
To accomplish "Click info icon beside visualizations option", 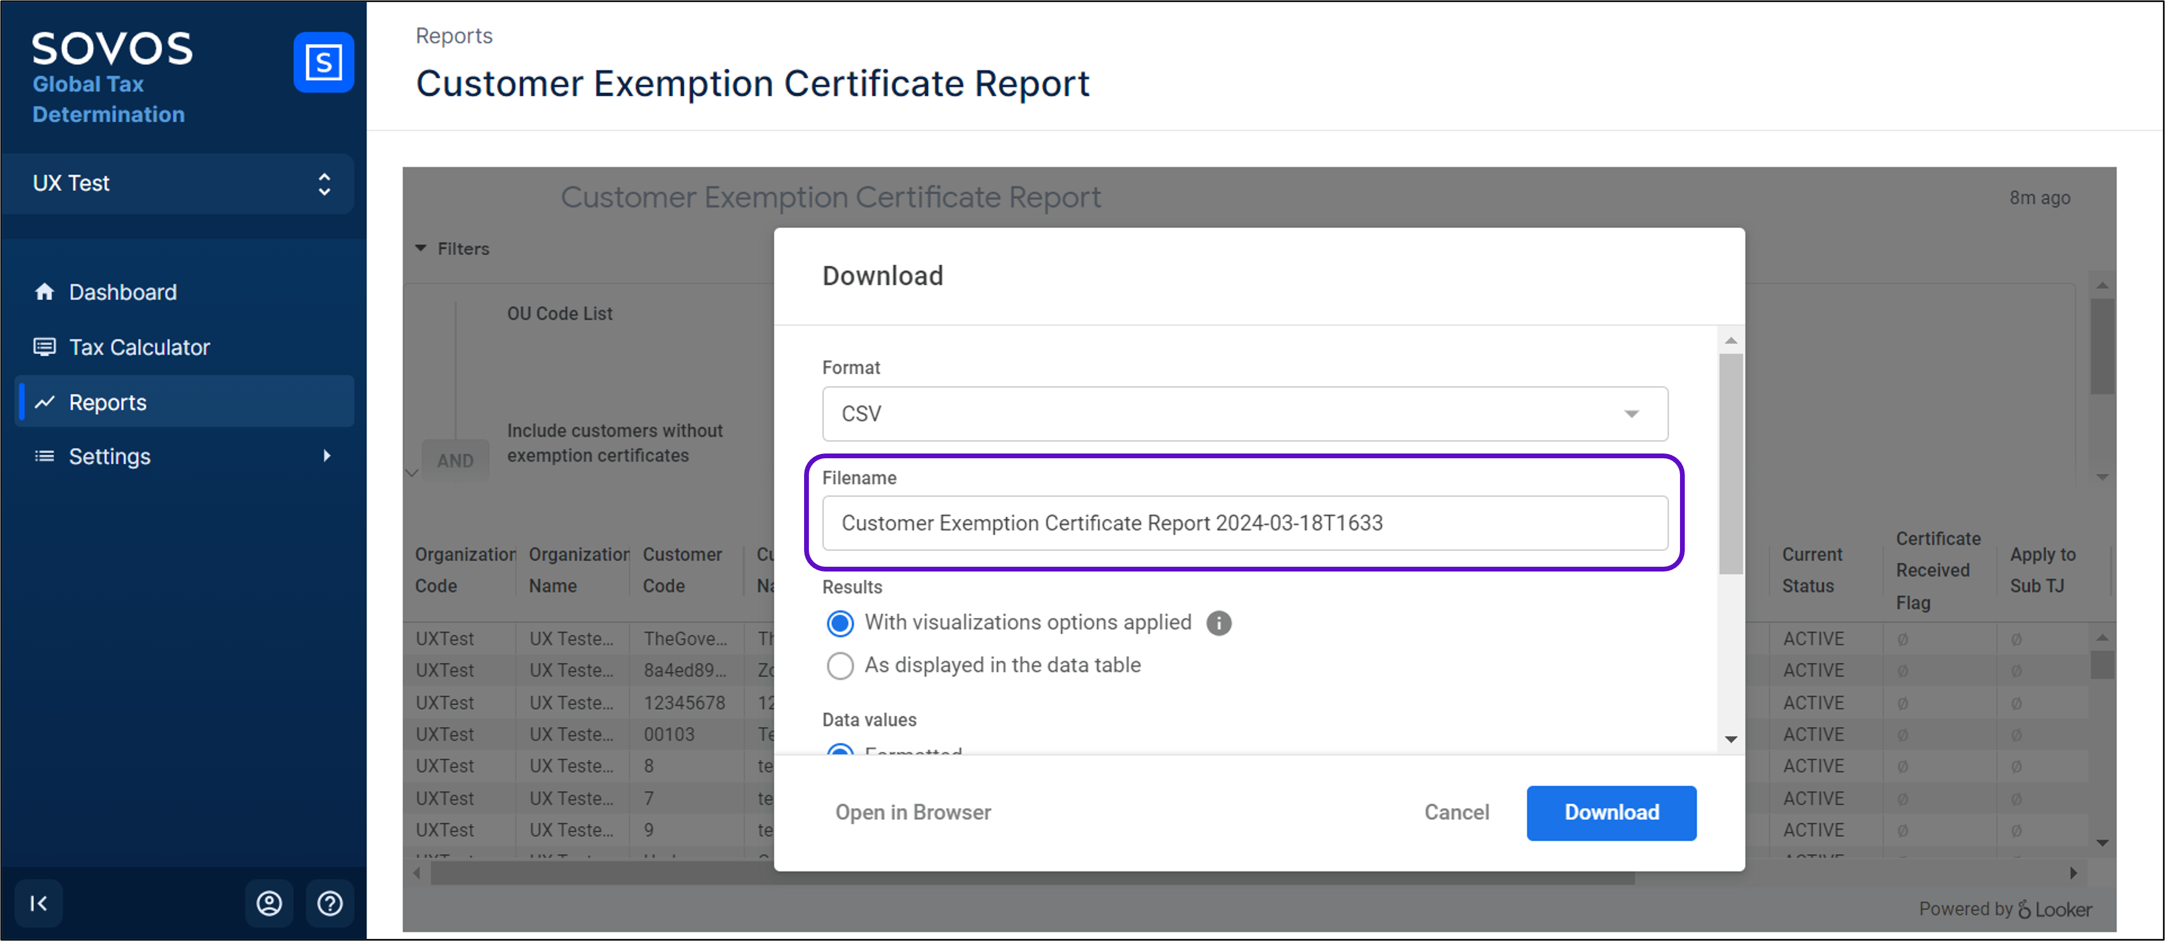I will (x=1219, y=623).
